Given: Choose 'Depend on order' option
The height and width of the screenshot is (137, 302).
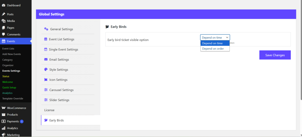Looking at the screenshot, I should click(215, 49).
